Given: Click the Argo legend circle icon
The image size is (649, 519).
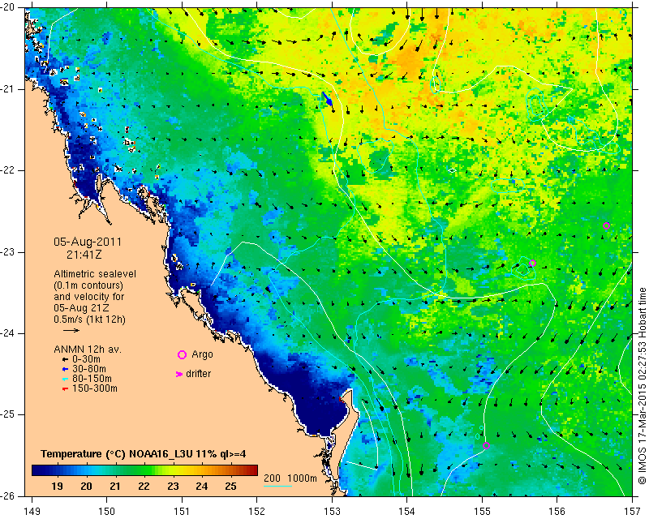Looking at the screenshot, I should pyautogui.click(x=182, y=354).
